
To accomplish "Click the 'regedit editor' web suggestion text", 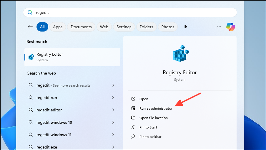I will [49, 110].
